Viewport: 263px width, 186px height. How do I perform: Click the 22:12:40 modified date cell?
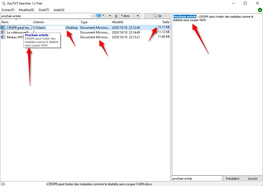pyautogui.click(x=126, y=28)
